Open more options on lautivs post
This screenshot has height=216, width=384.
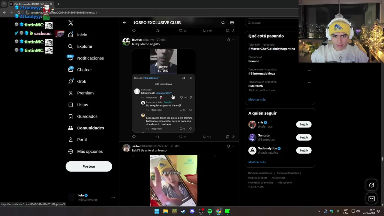[234, 40]
